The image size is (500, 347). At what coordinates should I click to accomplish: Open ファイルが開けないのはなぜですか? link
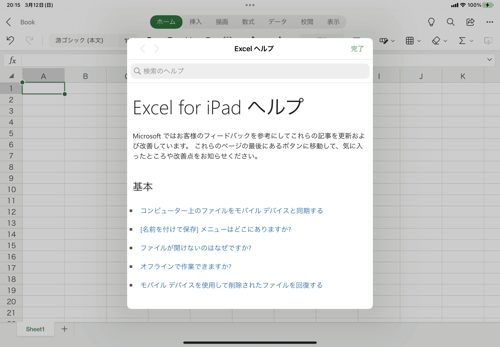point(196,248)
